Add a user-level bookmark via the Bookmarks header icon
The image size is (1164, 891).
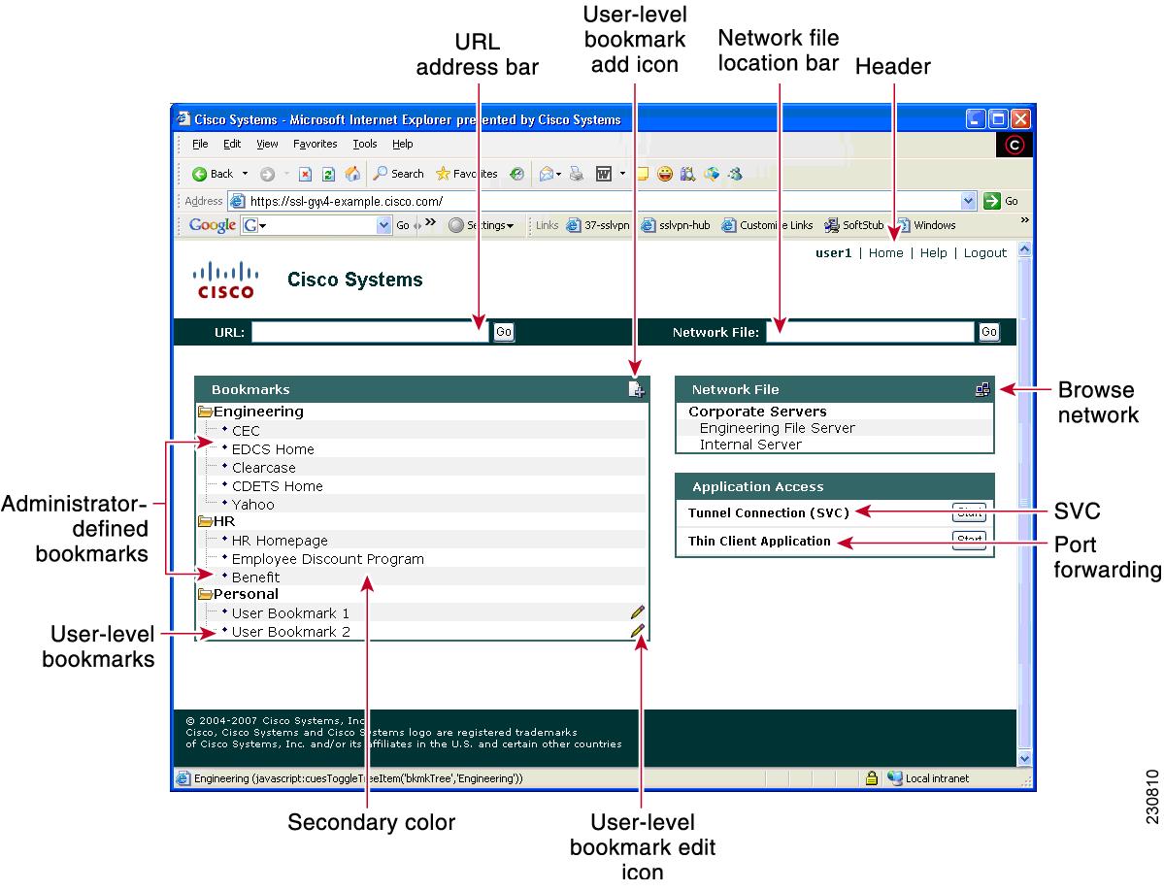click(x=636, y=389)
